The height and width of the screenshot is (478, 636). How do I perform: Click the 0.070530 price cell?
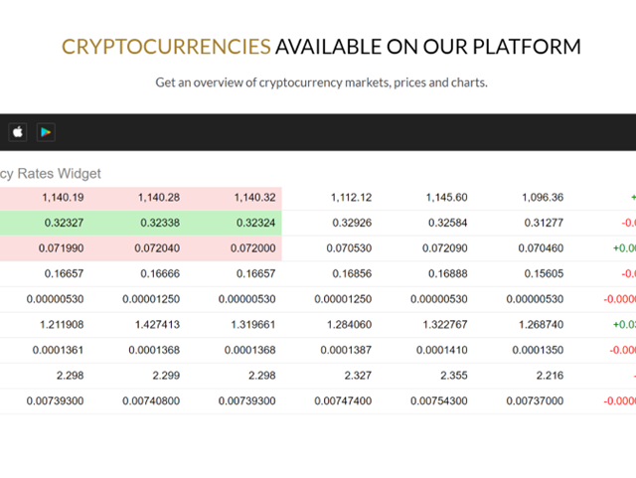pyautogui.click(x=349, y=248)
